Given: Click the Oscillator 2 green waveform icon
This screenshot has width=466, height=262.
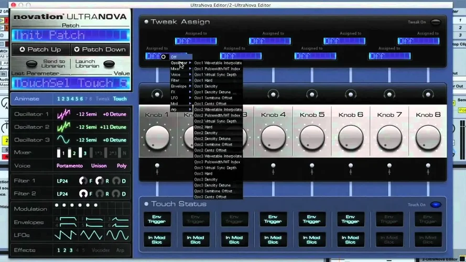Looking at the screenshot, I should (63, 127).
